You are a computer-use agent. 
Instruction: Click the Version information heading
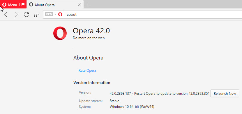click(x=92, y=83)
